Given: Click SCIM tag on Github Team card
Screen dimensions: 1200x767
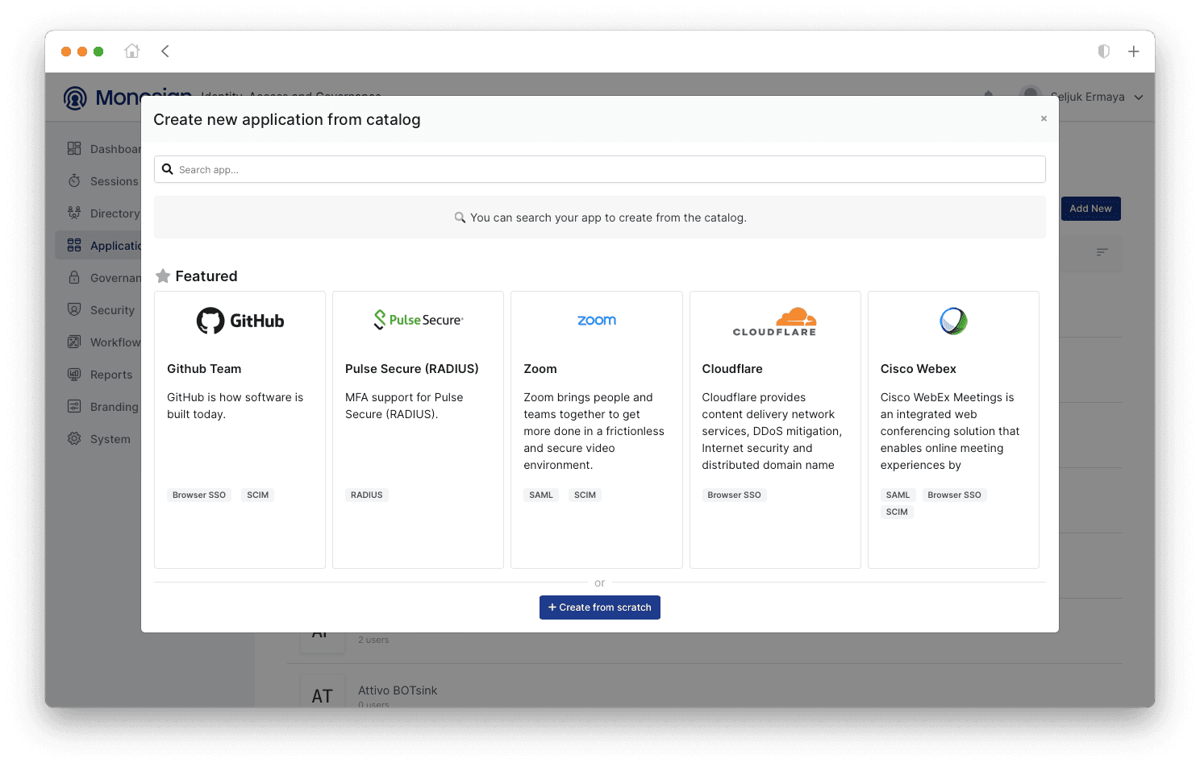Looking at the screenshot, I should click(258, 495).
